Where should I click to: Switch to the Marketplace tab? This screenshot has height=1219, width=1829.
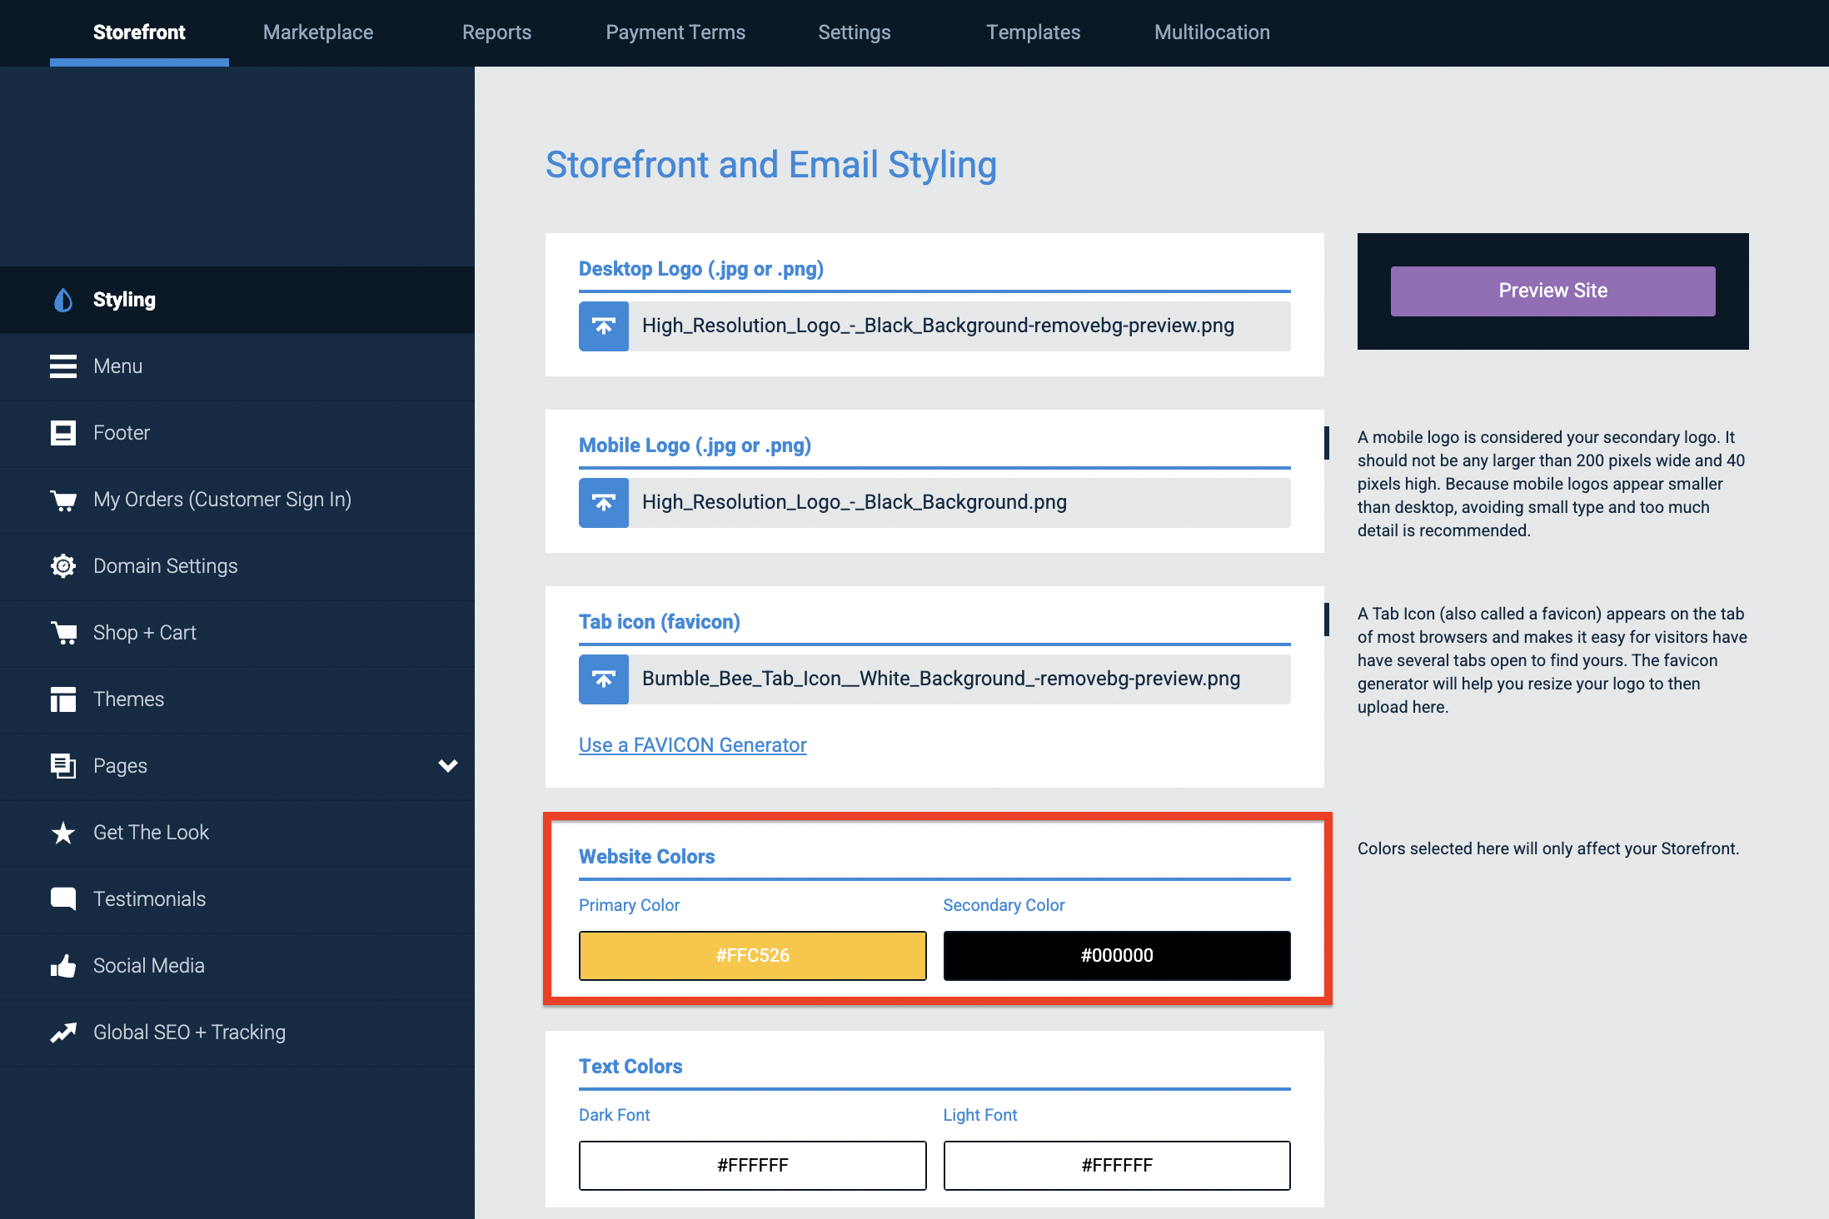(317, 32)
